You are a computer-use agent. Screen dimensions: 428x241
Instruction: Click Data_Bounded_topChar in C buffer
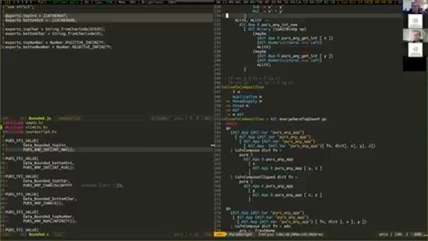(x=46, y=181)
